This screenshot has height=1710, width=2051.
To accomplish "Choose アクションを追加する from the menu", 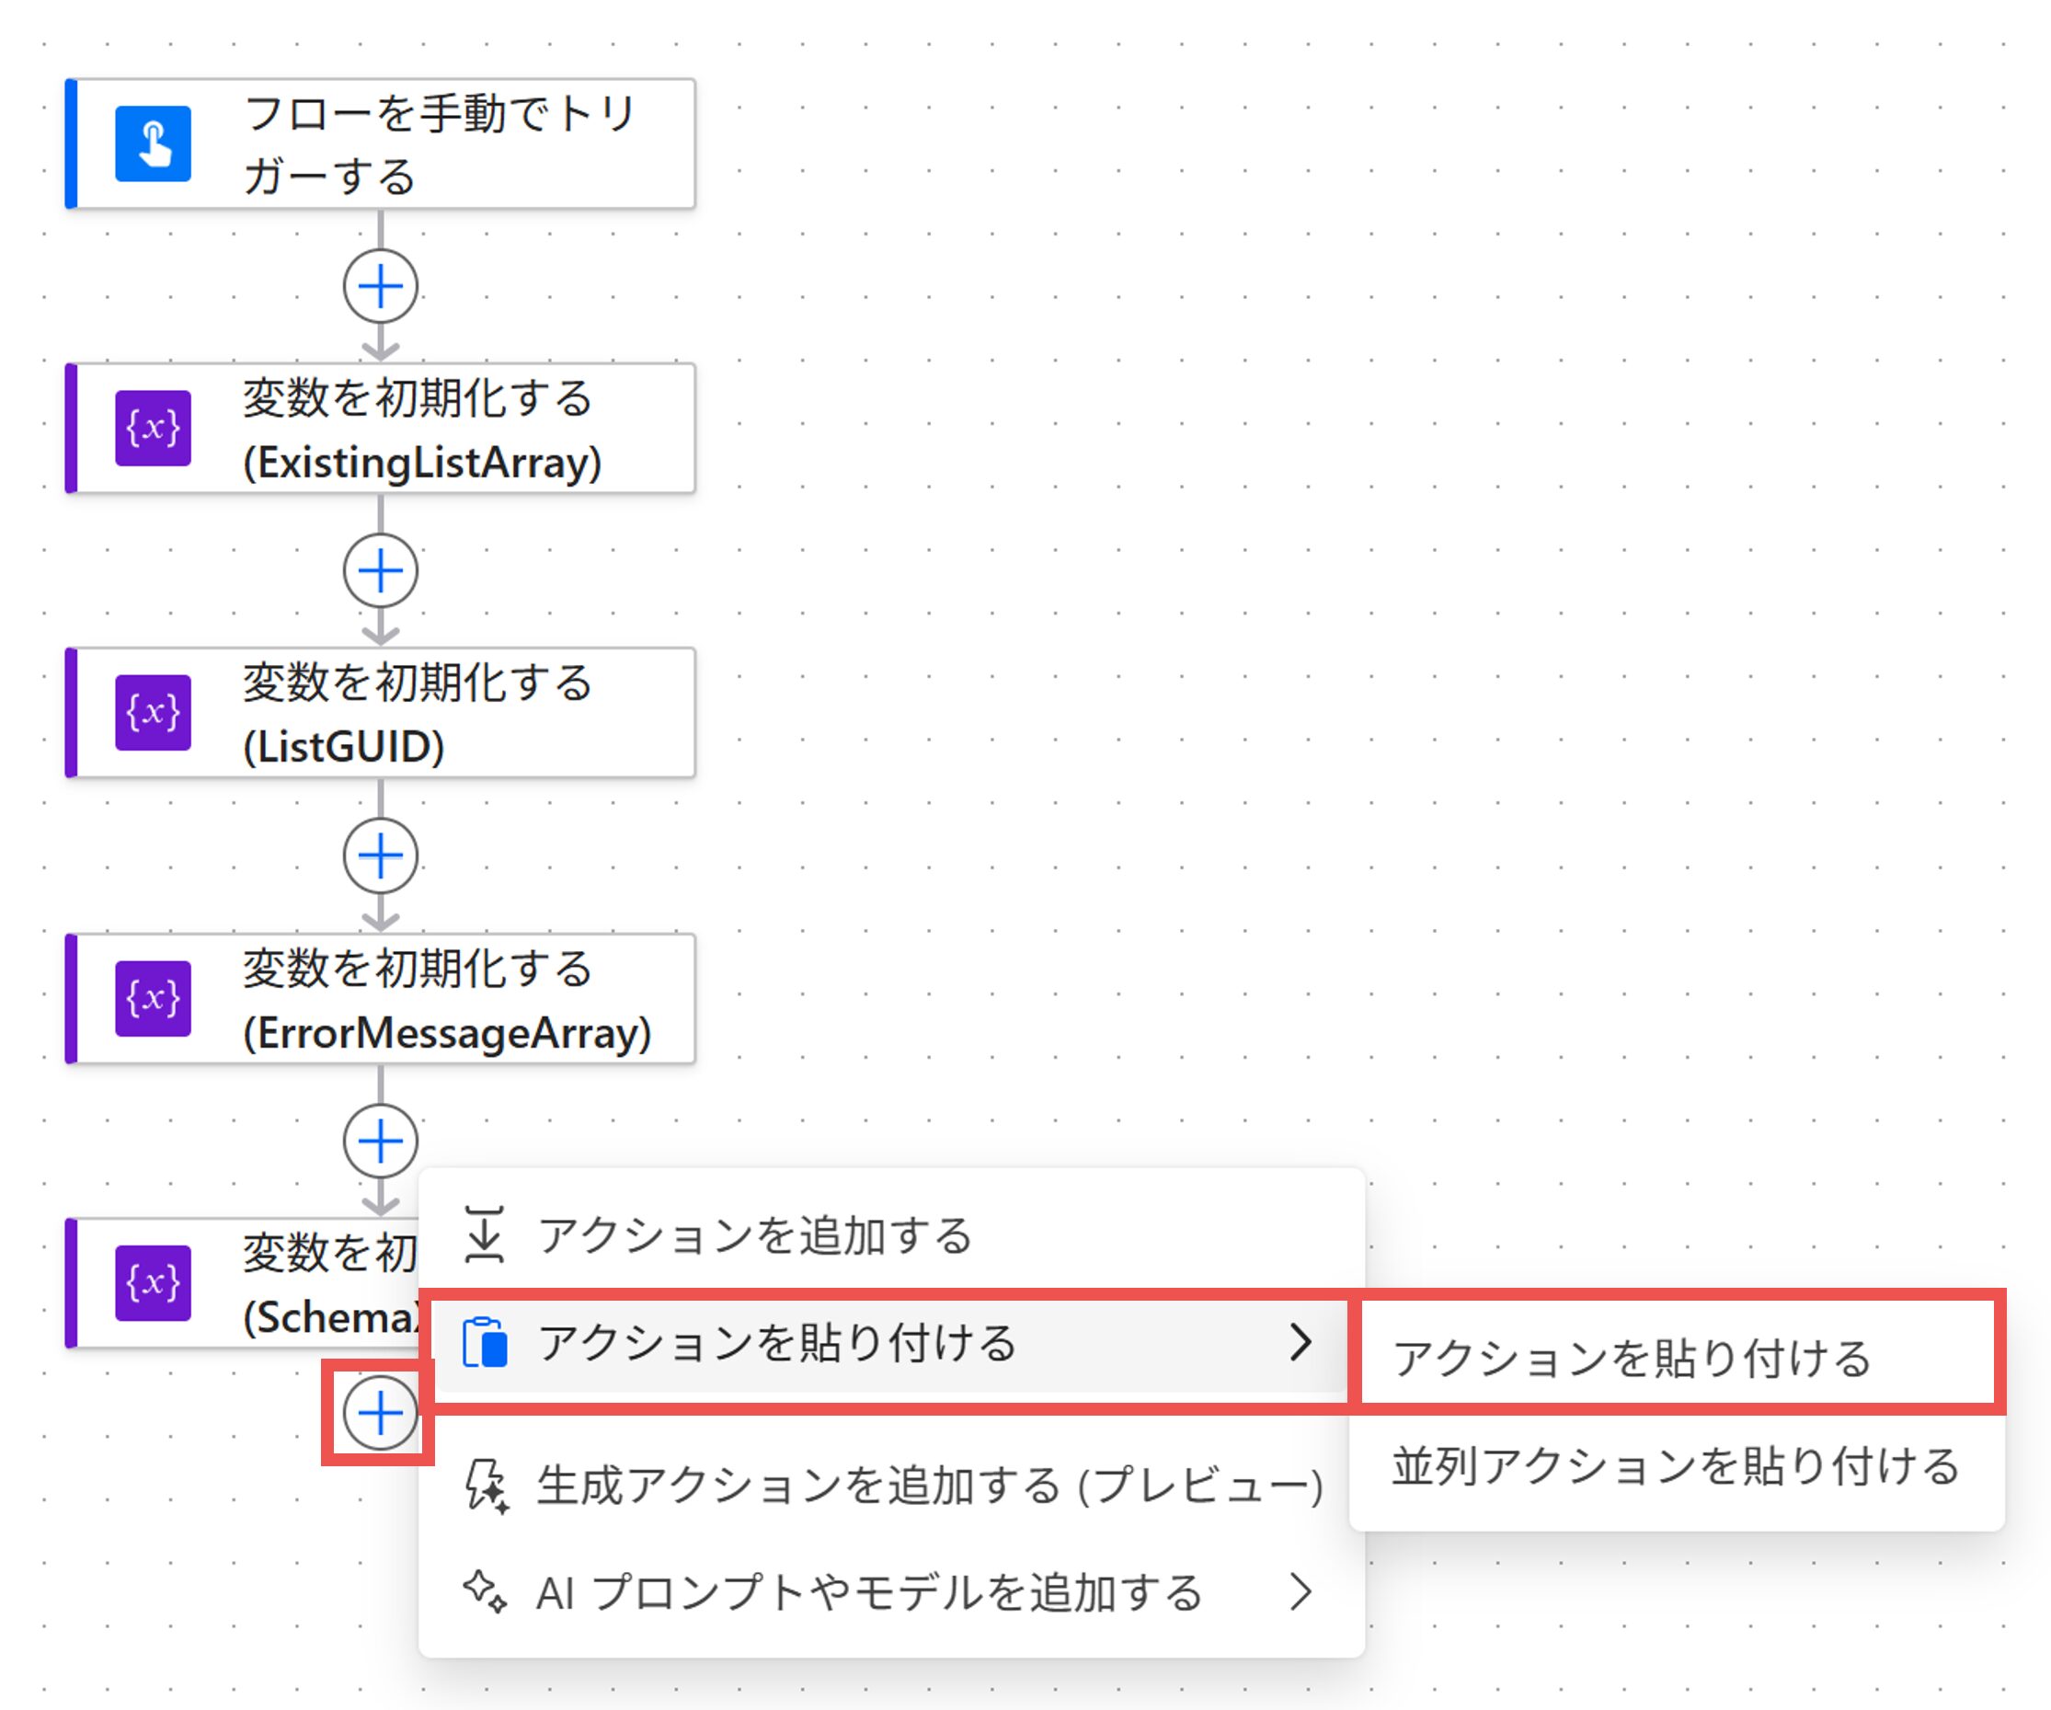I will (x=890, y=1235).
